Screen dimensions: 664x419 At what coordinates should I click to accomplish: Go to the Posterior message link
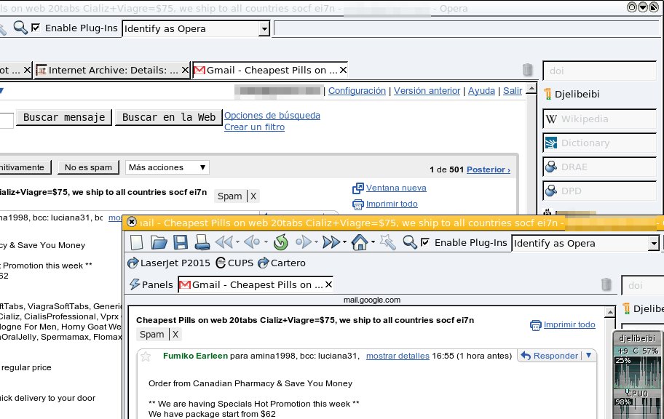click(489, 169)
